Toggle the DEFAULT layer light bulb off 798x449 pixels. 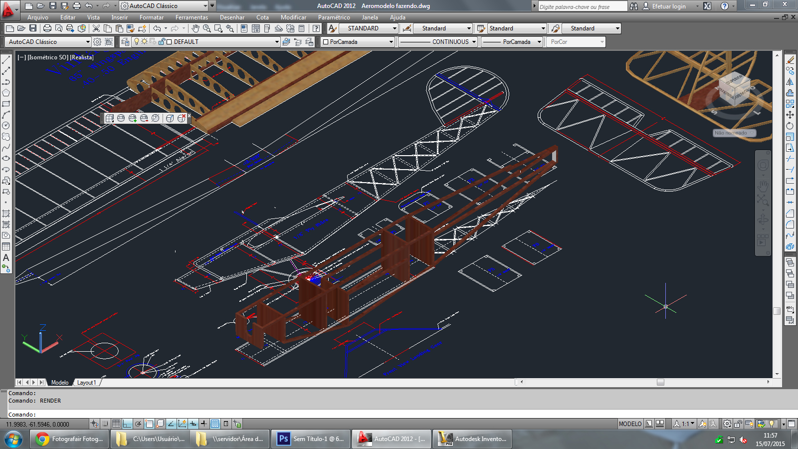137,41
